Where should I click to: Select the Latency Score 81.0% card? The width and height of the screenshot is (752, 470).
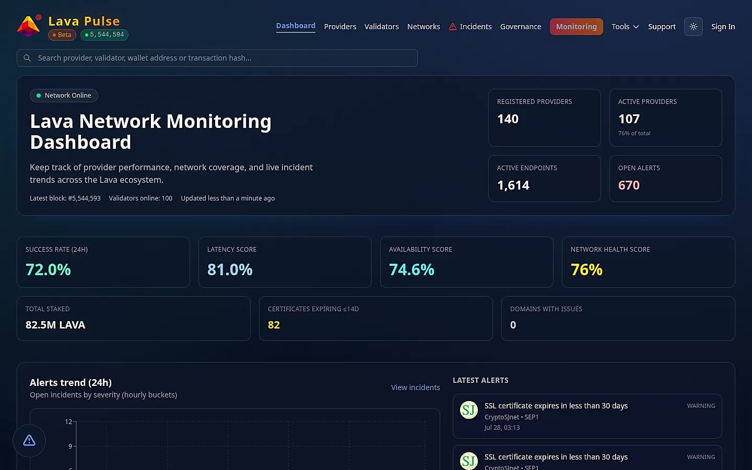pos(285,262)
